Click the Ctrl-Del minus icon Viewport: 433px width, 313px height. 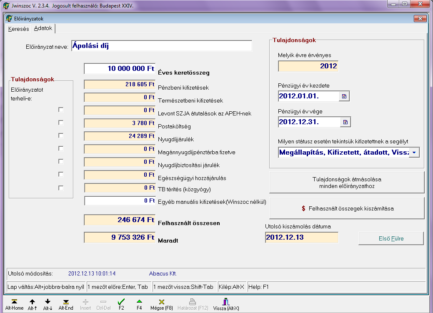(x=103, y=302)
